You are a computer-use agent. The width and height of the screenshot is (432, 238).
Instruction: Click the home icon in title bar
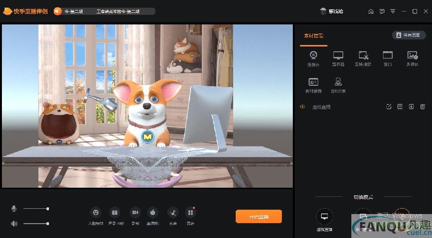tap(371, 11)
